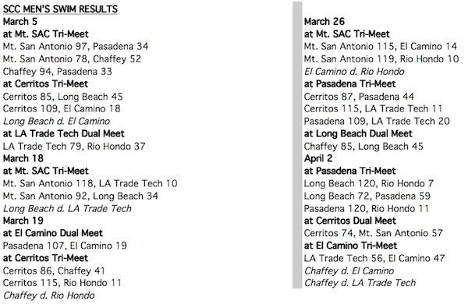Click the SCC MEN'S SWIM RESULTS heading
This screenshot has width=468, height=304.
pyautogui.click(x=60, y=9)
